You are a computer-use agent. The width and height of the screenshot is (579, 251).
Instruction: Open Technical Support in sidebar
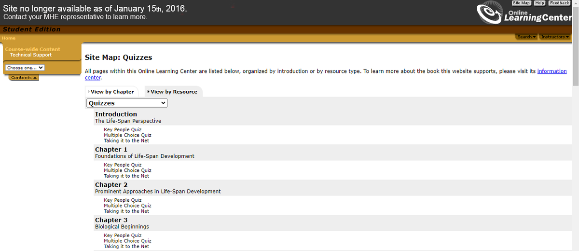tap(31, 55)
